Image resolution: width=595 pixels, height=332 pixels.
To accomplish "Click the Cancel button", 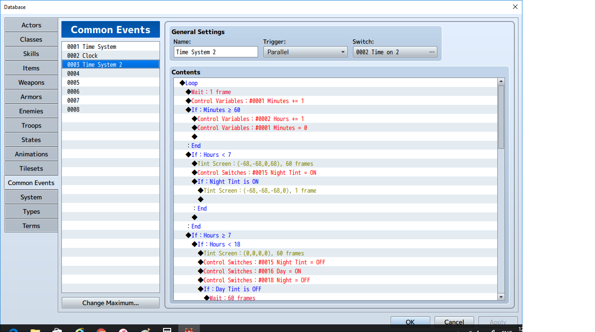I will tap(454, 322).
